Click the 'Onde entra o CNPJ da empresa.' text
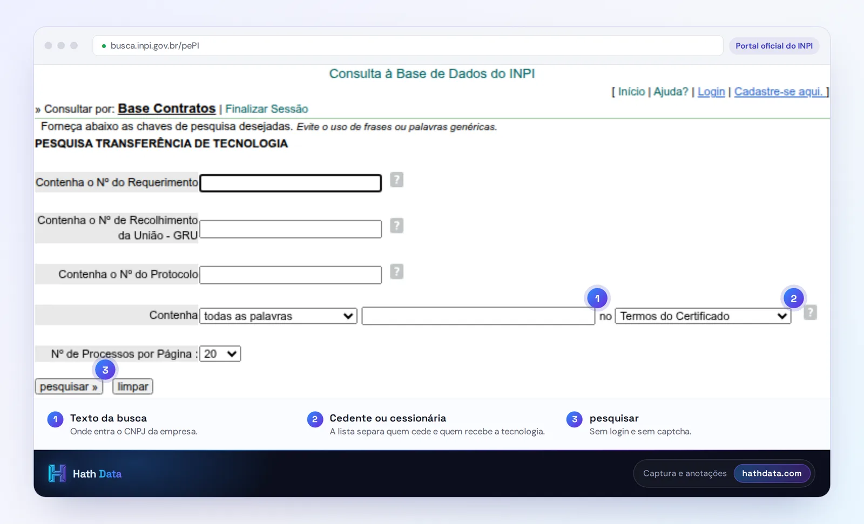 (x=134, y=432)
